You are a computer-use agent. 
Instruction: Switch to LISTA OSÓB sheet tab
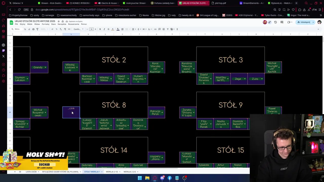[x=31, y=172]
